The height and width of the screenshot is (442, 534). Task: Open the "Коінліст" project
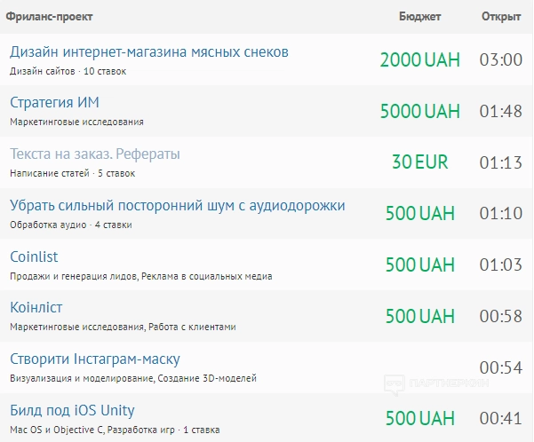(36, 307)
